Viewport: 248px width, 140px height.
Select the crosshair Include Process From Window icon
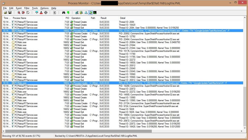coord(46,13)
